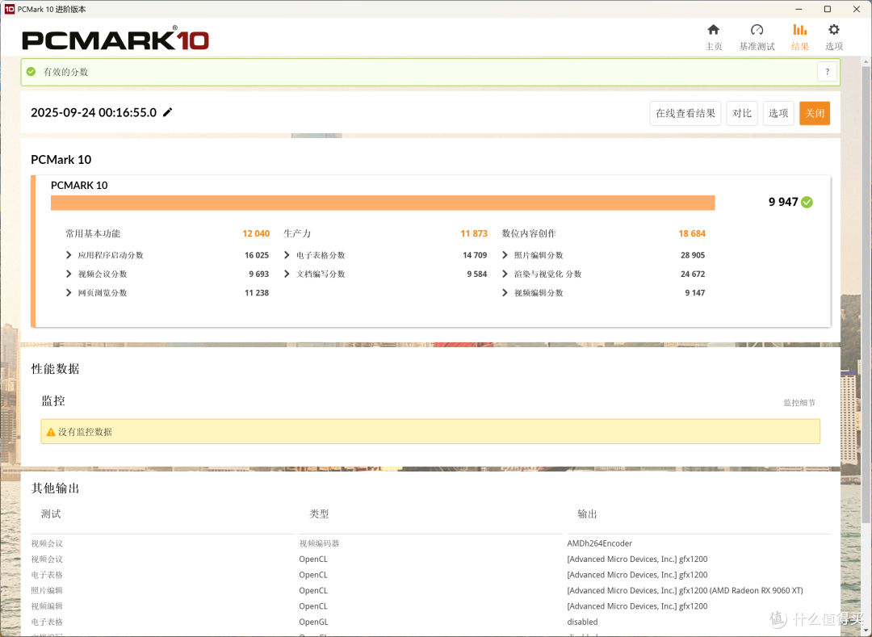Click the 28 905 photo editing score
The width and height of the screenshot is (872, 637).
(693, 255)
